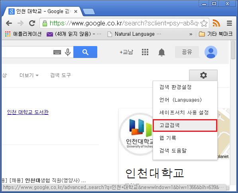
Task: Click the 공유 share button
Action: 187,52
